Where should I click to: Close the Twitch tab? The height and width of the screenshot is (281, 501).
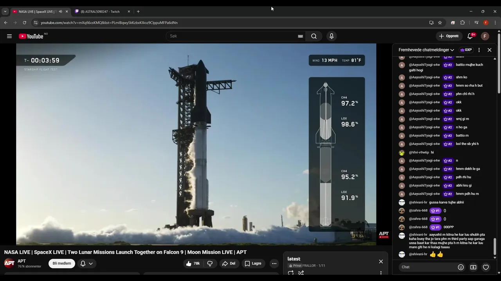129,12
